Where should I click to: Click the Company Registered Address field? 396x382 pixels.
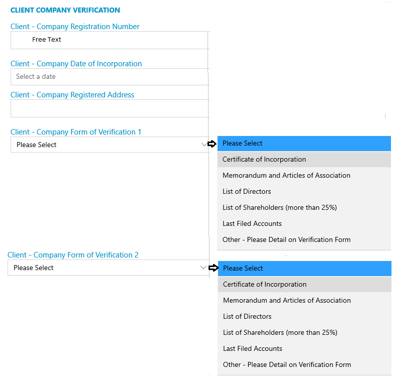pos(109,108)
